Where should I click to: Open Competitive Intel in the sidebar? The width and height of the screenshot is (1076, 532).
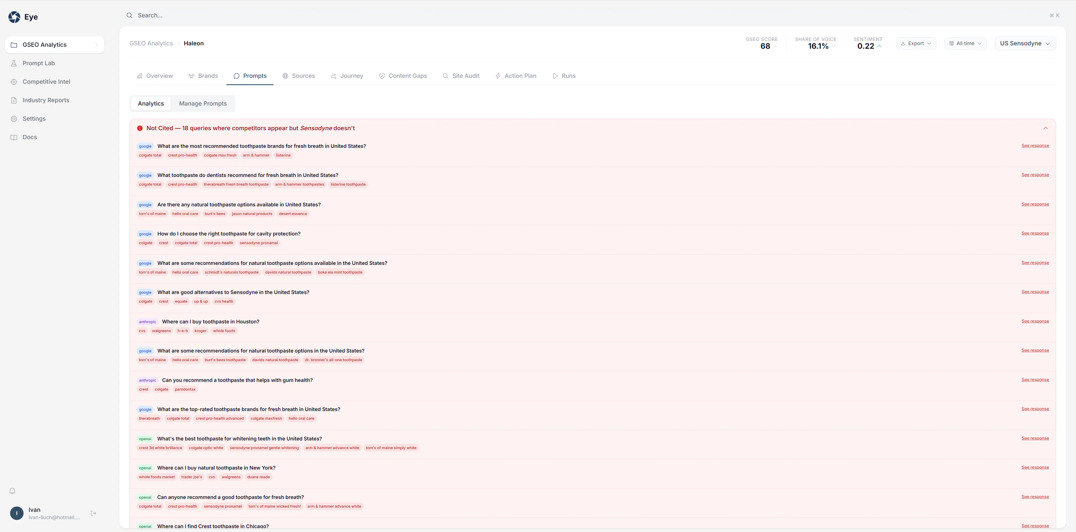click(55, 82)
